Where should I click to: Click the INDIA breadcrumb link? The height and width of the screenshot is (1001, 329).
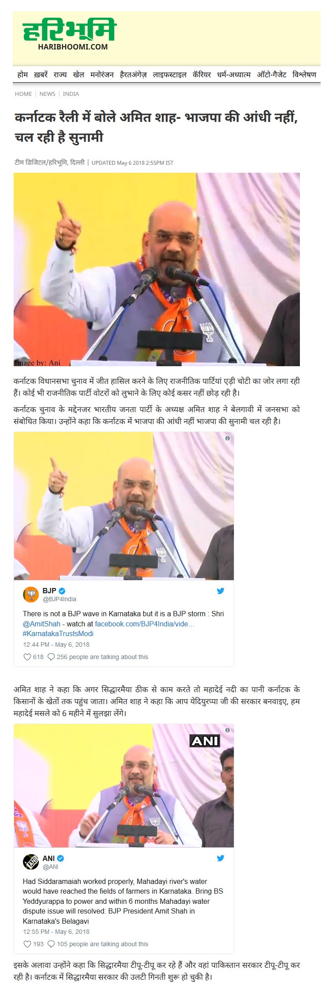[71, 94]
